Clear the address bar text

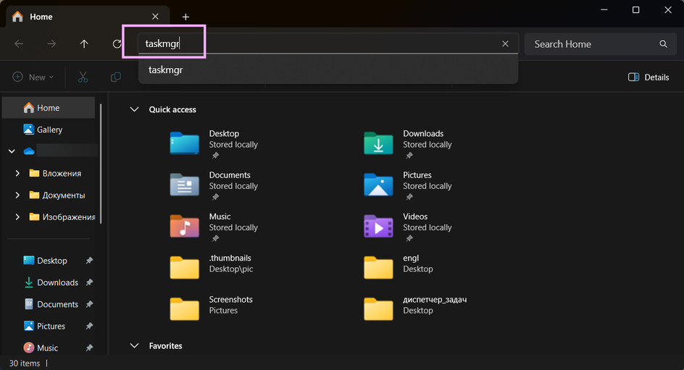[x=505, y=43]
